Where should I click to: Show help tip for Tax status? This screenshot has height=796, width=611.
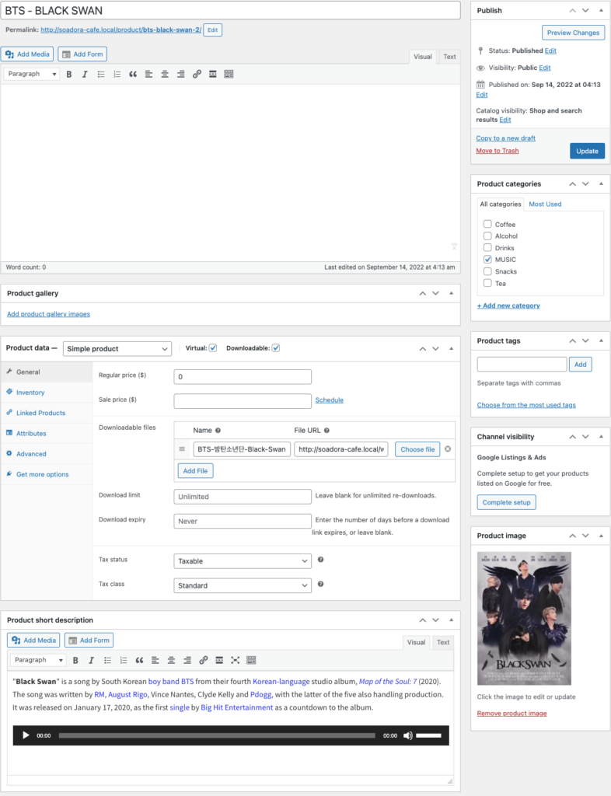pos(321,560)
